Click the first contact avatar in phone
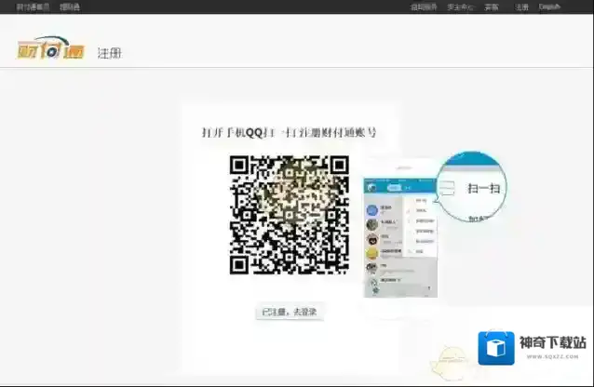 pos(371,209)
